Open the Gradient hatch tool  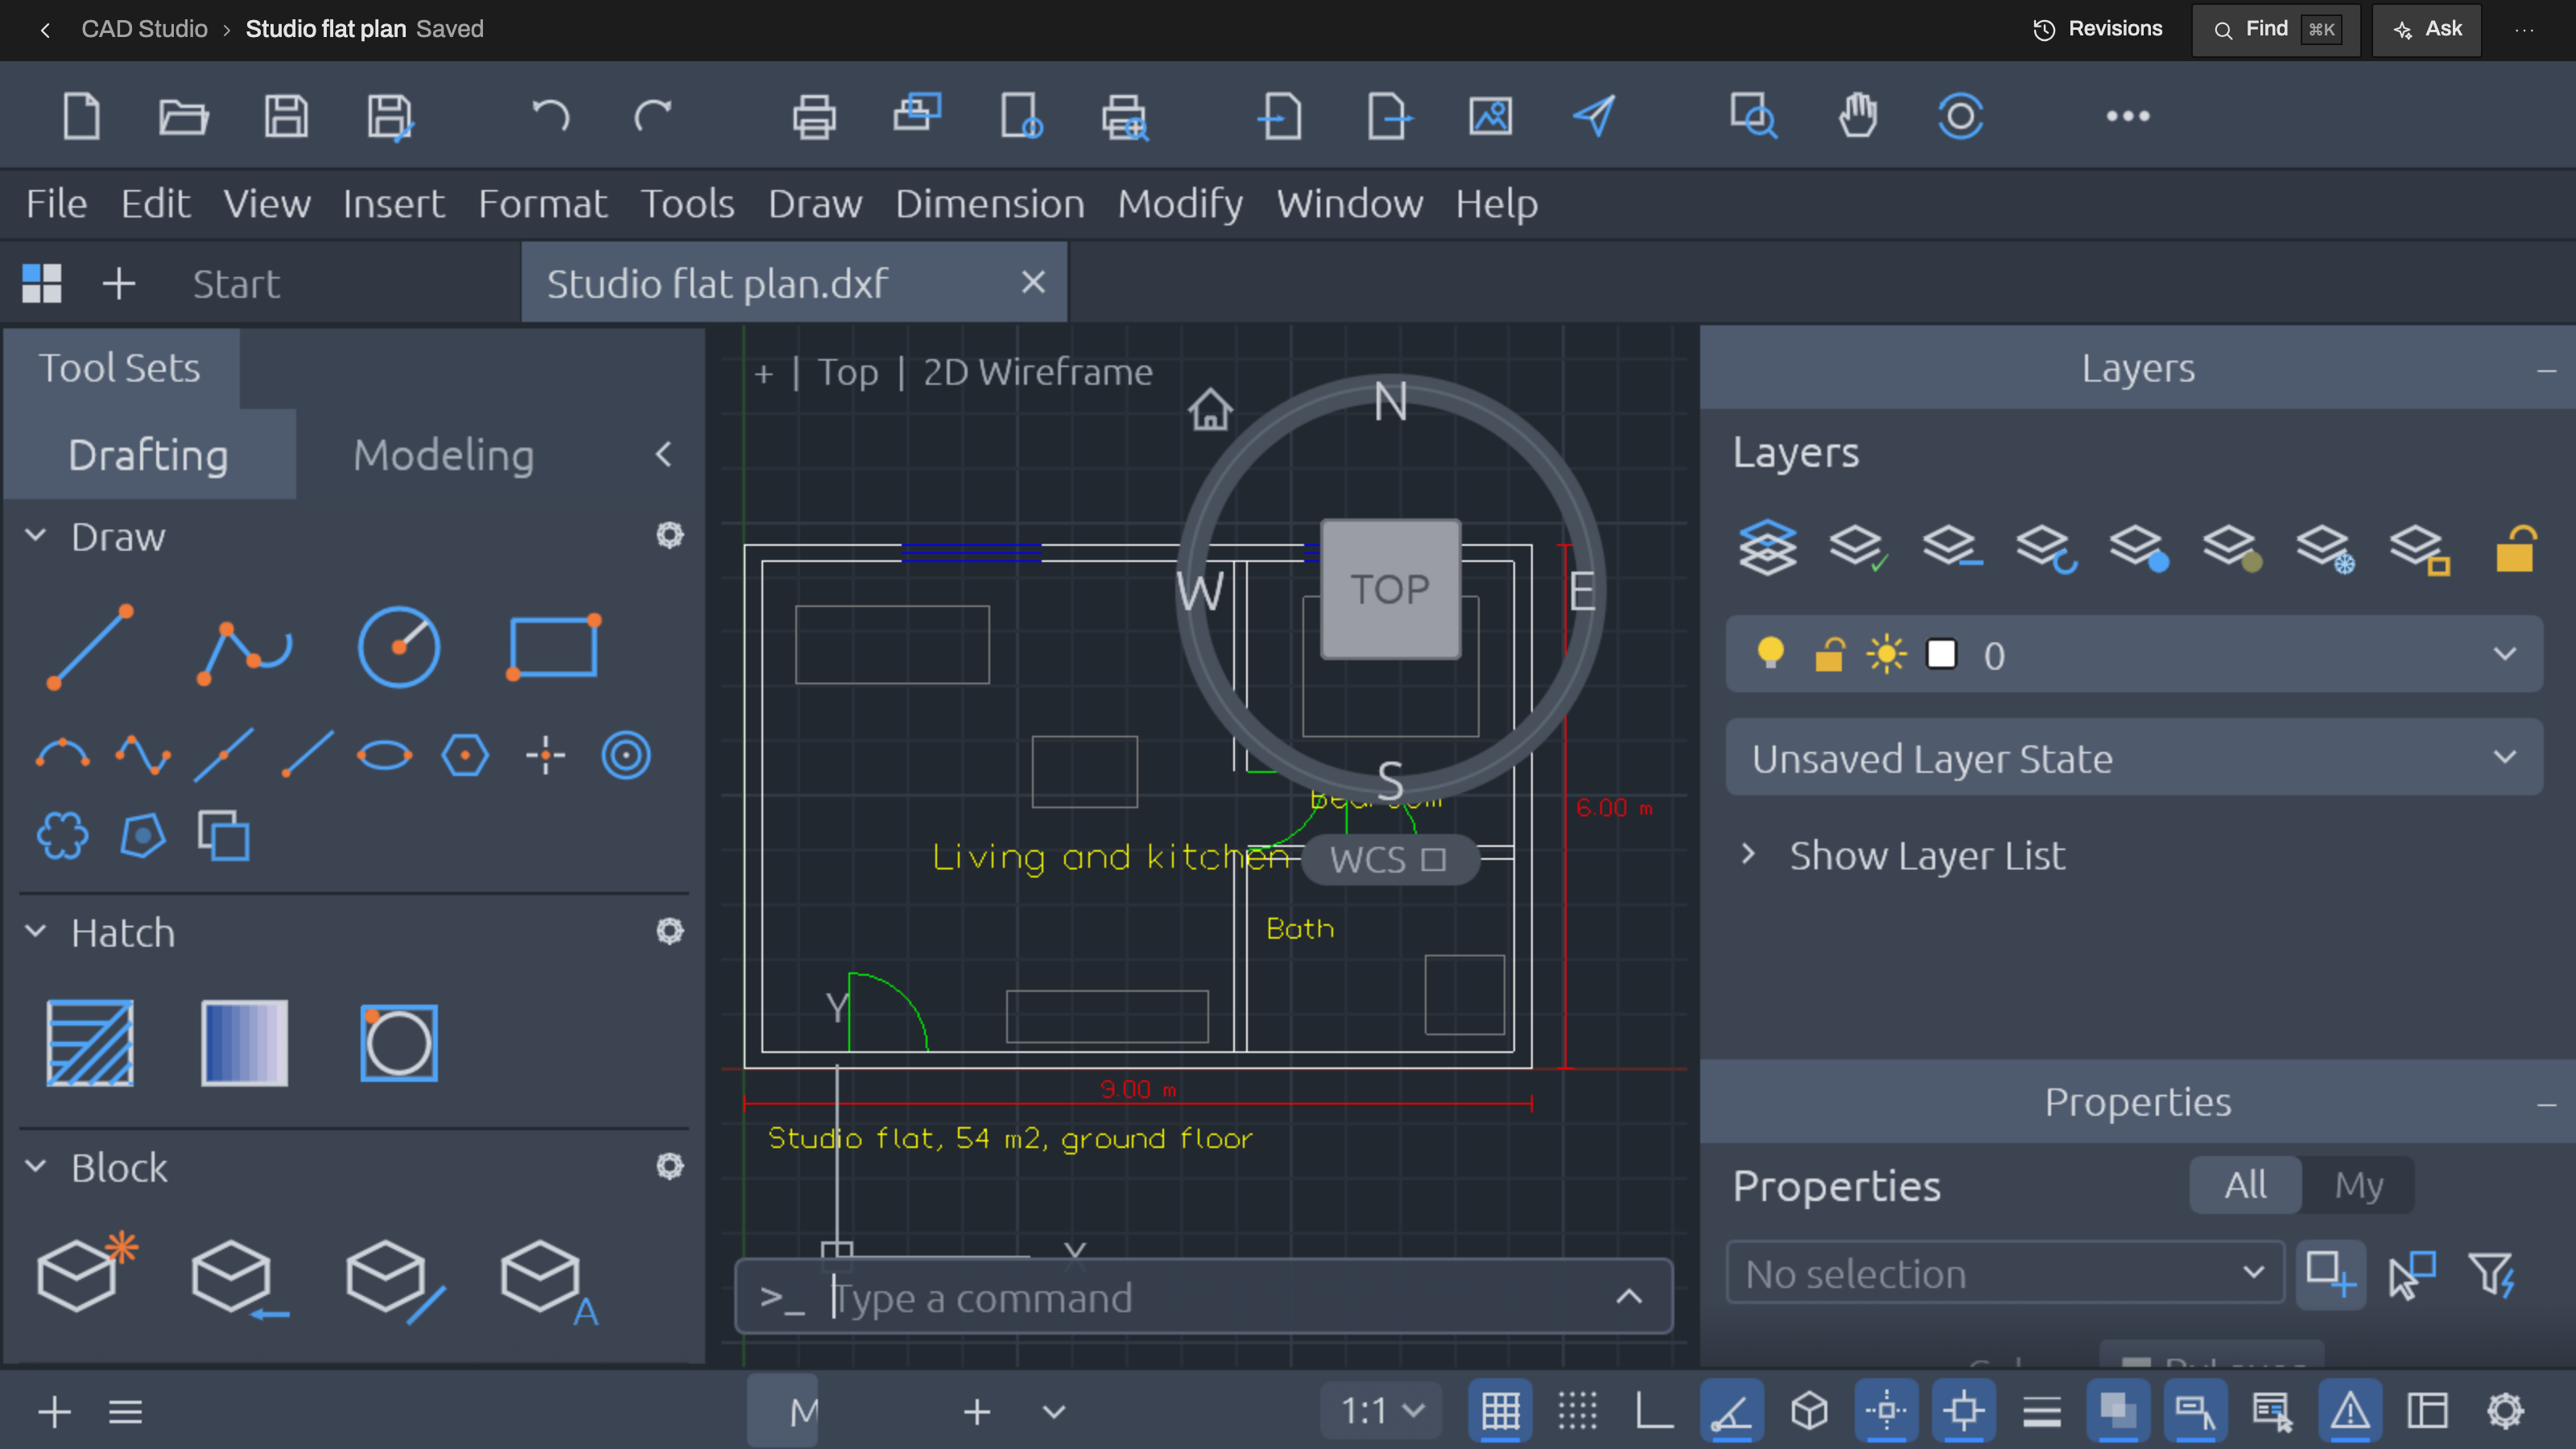pos(244,1043)
